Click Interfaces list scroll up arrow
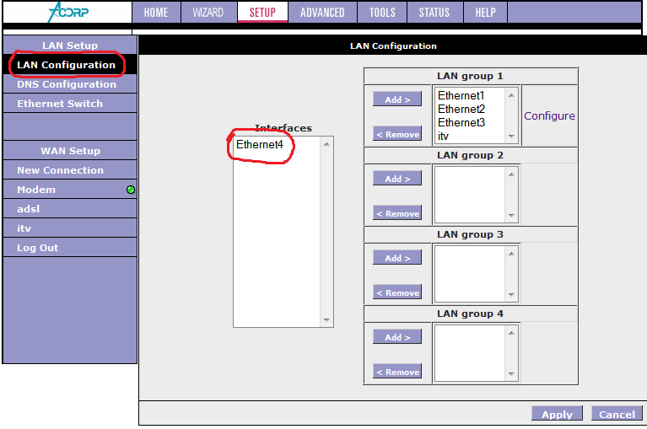 326,144
